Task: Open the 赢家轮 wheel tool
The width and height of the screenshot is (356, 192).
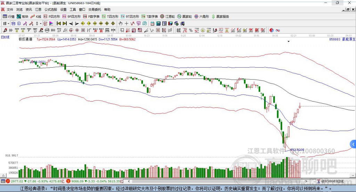Action: [184, 17]
